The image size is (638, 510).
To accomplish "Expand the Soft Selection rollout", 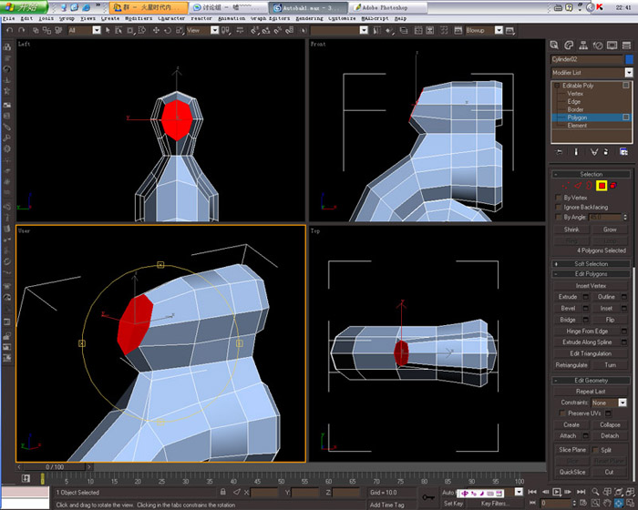I will 591,264.
